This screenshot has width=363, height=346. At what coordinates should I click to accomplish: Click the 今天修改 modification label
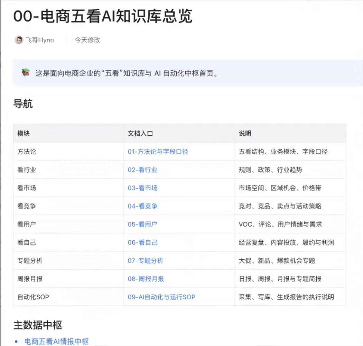coord(87,40)
